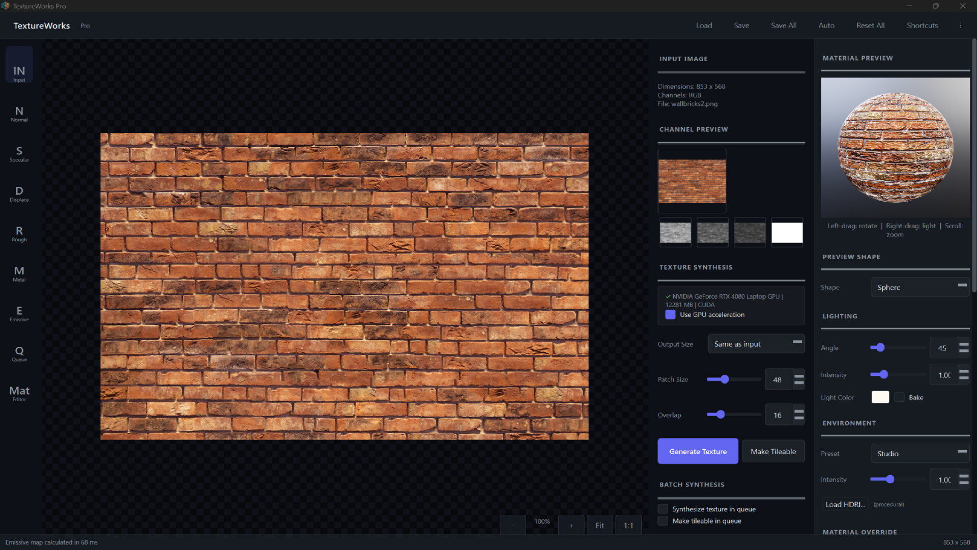Click the Light Color swatch

pyautogui.click(x=880, y=397)
